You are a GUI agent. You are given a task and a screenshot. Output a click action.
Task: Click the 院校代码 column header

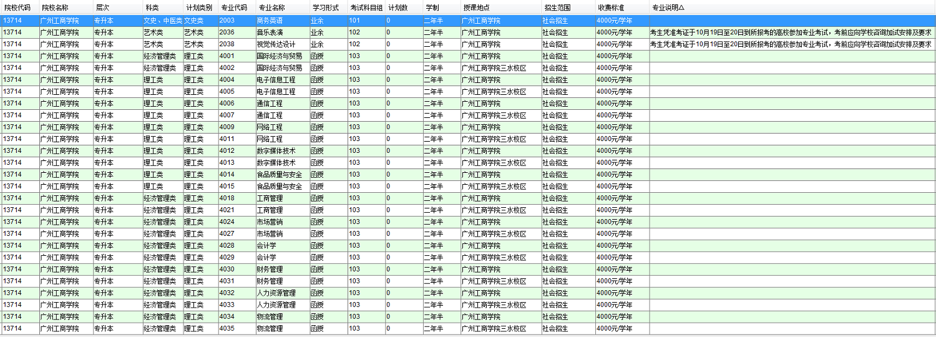pyautogui.click(x=17, y=8)
